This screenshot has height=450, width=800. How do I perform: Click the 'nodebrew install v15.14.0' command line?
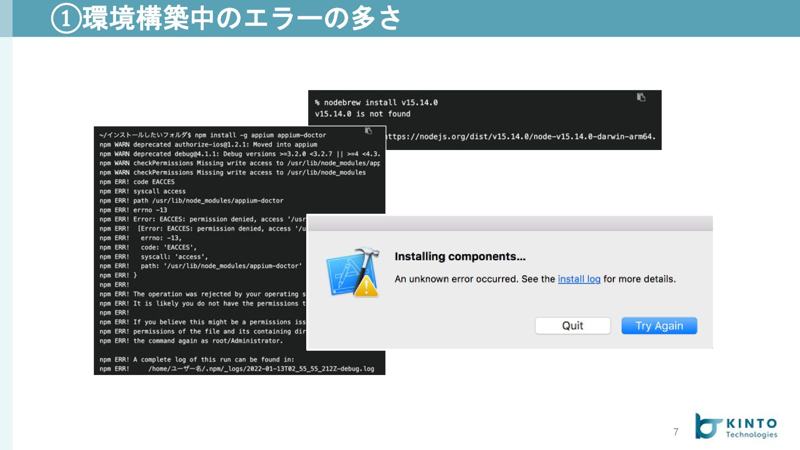[376, 102]
